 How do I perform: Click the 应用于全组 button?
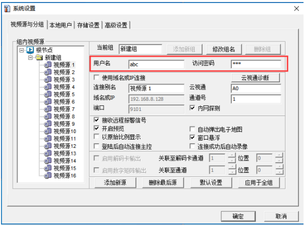click(259, 183)
